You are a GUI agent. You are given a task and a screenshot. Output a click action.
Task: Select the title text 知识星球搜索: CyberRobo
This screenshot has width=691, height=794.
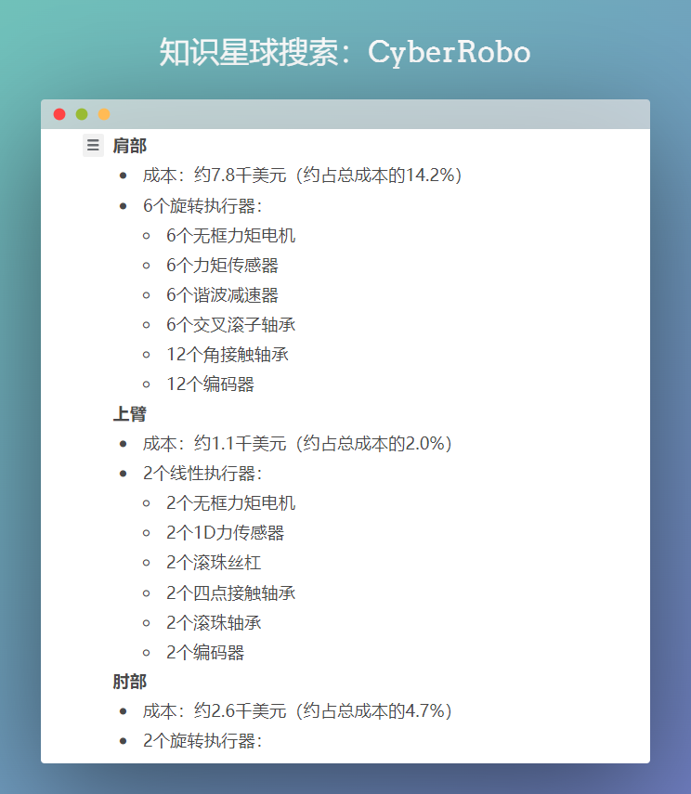(345, 52)
